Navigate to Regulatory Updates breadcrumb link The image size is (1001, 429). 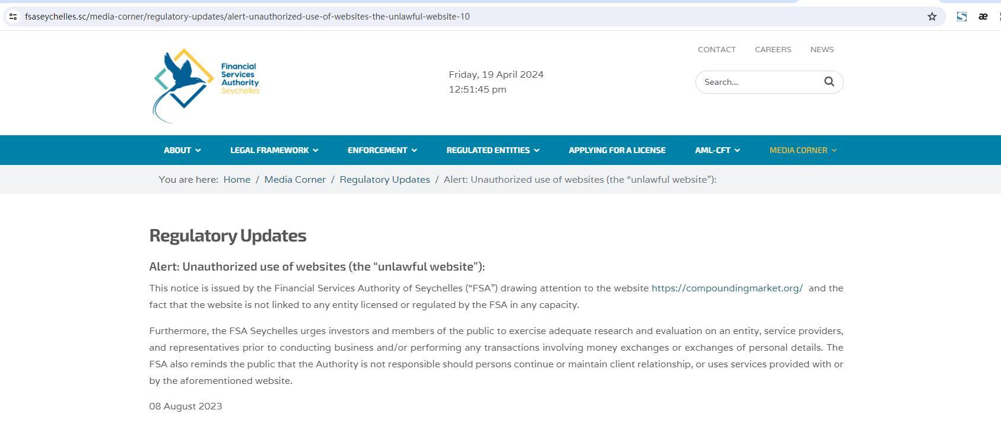click(384, 180)
